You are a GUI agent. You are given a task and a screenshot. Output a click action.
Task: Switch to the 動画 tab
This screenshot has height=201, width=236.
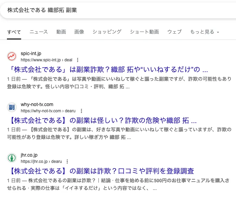click(x=61, y=32)
